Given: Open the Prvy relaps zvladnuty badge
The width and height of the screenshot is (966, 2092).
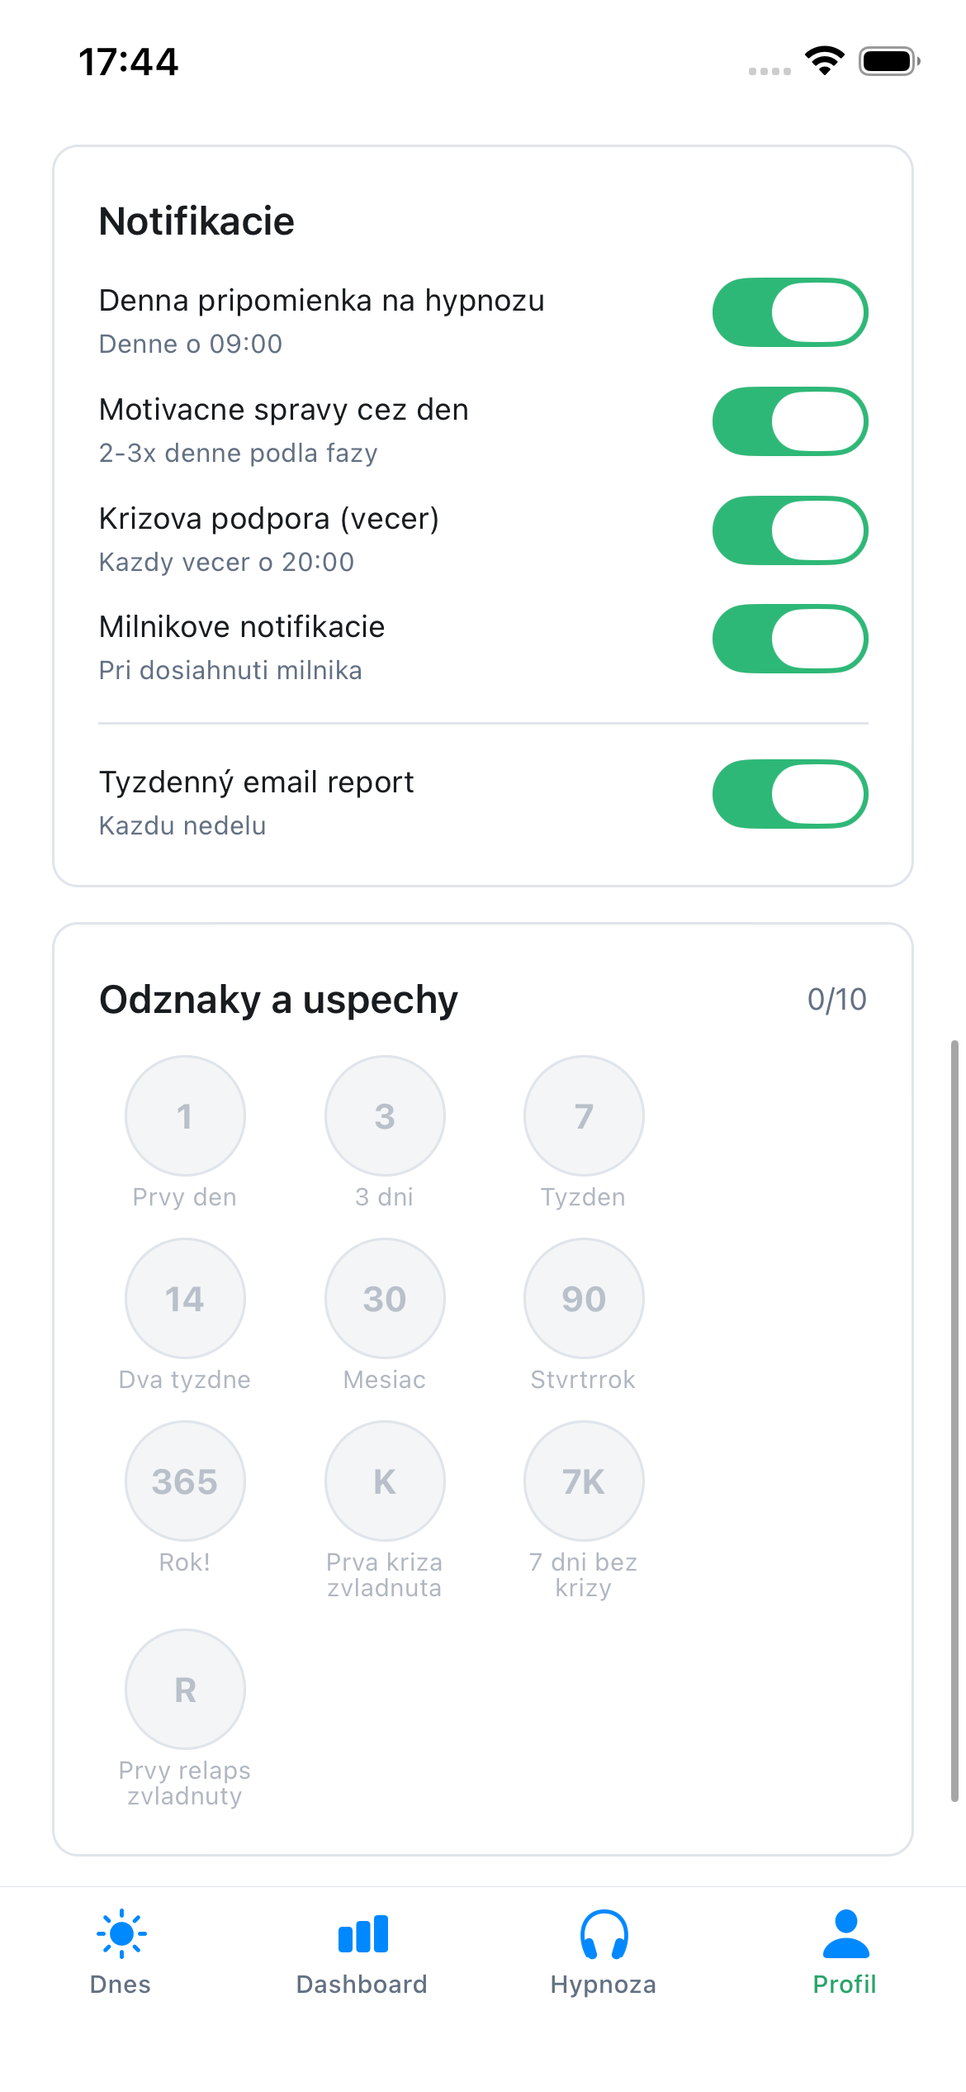Looking at the screenshot, I should [185, 1690].
